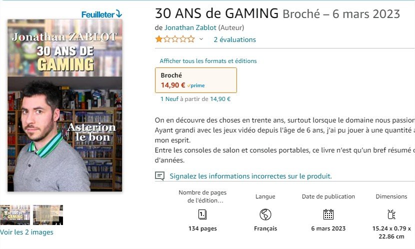Expand the star rating dropdown chevron
415x249 pixels.
(x=201, y=39)
